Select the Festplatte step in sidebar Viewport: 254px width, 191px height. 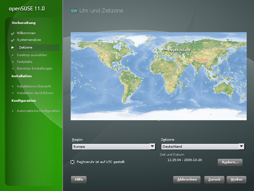[25, 62]
